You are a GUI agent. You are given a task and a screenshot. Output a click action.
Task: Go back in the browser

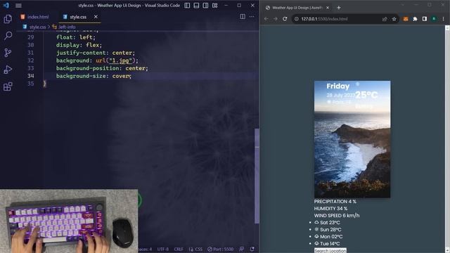[266, 19]
